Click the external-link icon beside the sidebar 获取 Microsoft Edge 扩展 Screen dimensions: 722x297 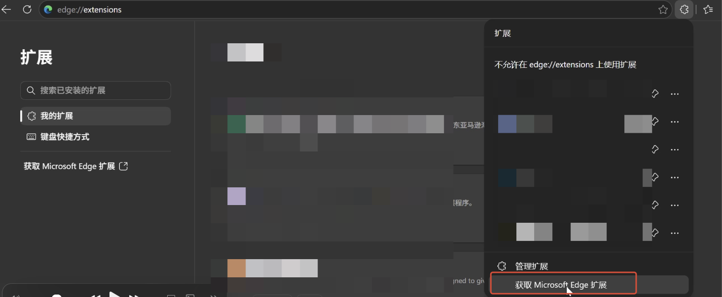point(124,166)
